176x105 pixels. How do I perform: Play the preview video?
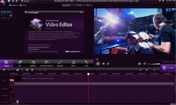click(98, 64)
